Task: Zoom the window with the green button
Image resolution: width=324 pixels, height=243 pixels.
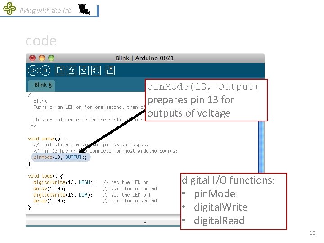Action: pyautogui.click(x=51, y=58)
